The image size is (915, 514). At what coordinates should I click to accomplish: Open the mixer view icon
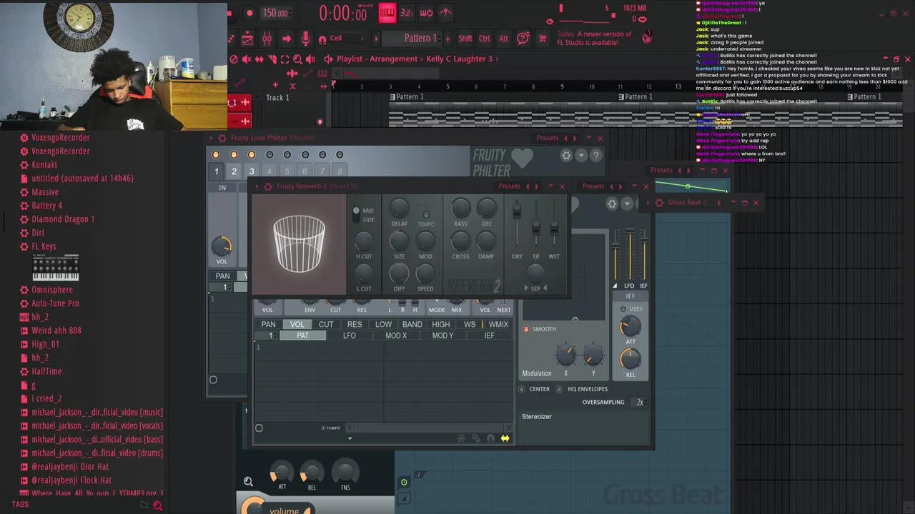[x=267, y=39]
